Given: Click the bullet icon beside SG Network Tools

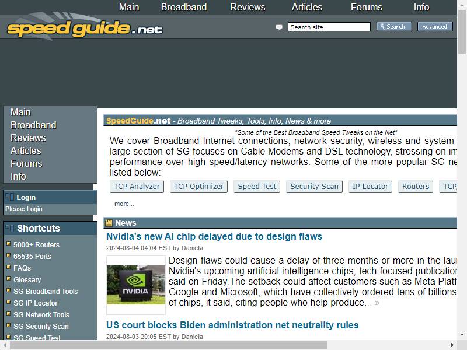Looking at the screenshot, I should 8,313.
